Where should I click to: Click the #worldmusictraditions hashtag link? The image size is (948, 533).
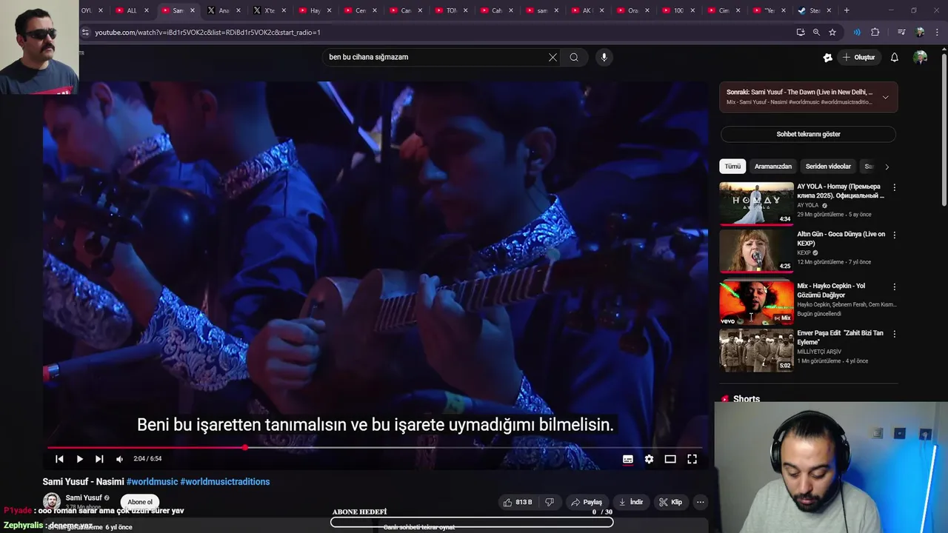pos(225,482)
